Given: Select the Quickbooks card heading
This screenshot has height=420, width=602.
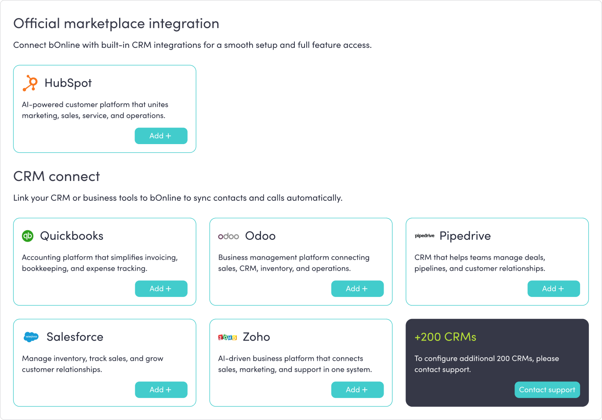Looking at the screenshot, I should [x=72, y=236].
